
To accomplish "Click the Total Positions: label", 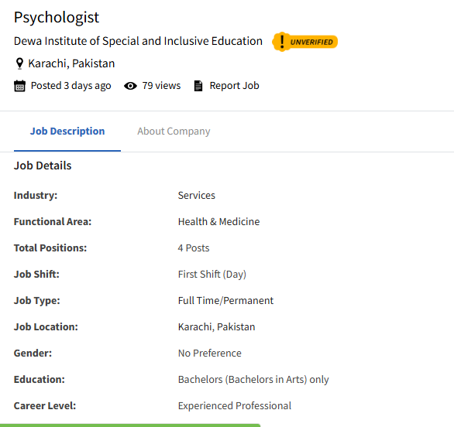I will (x=50, y=248).
